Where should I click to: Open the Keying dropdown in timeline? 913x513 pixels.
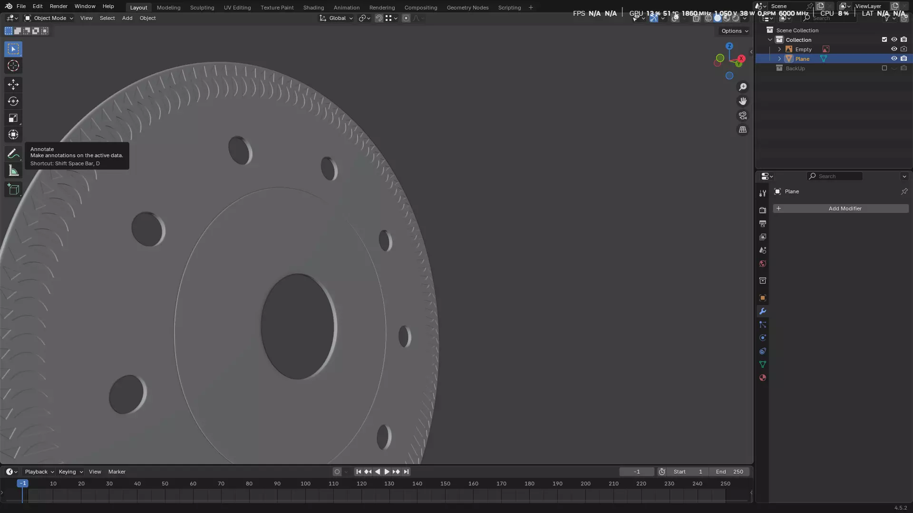[x=71, y=472]
